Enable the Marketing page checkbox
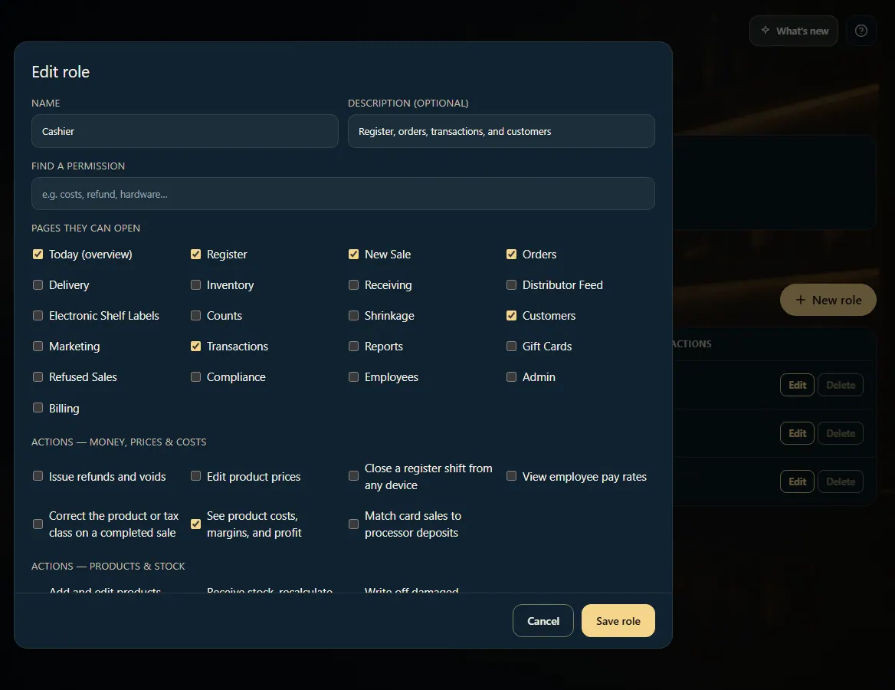This screenshot has height=690, width=895. (38, 346)
